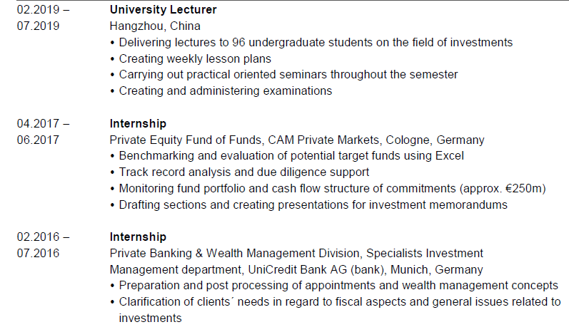Click the Benchmarking using Excel bullet
This screenshot has width=569, height=332.
coord(291,156)
